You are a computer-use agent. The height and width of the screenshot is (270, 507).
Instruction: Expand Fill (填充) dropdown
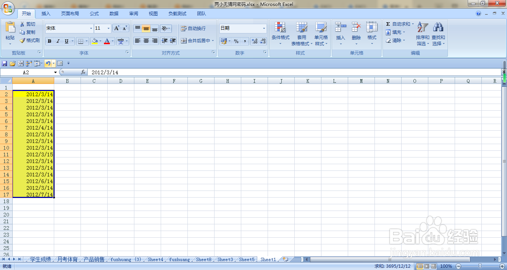404,32
